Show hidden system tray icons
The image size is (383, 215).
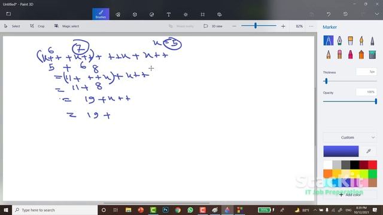coord(315,210)
